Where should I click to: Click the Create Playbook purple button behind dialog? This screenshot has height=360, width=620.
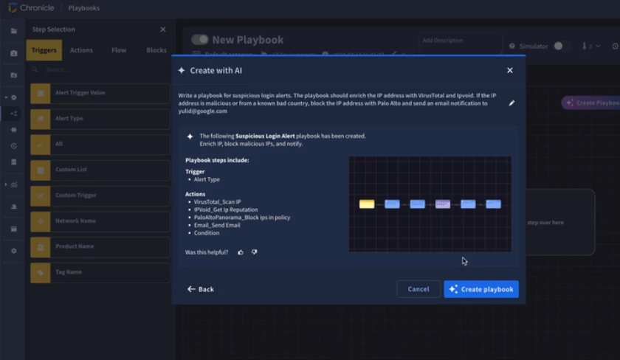point(591,103)
